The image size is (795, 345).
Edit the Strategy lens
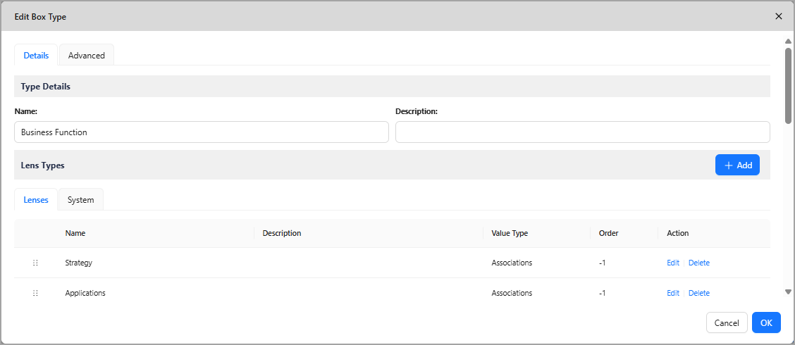click(x=672, y=263)
